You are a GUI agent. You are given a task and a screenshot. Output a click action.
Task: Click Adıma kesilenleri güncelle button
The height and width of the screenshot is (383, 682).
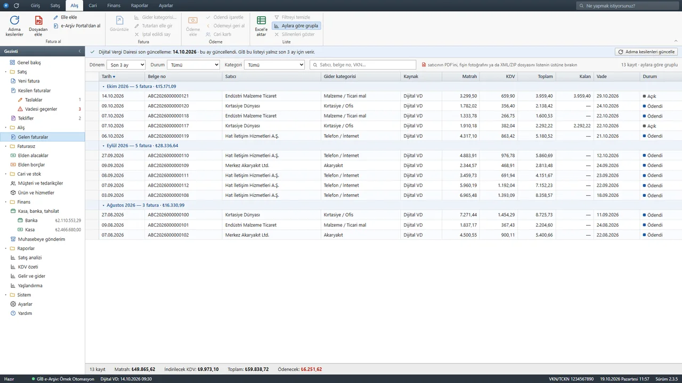[646, 52]
